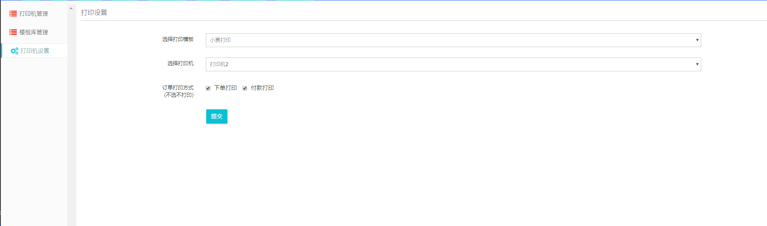Select the 打印机设置 sidebar entry

click(x=35, y=51)
